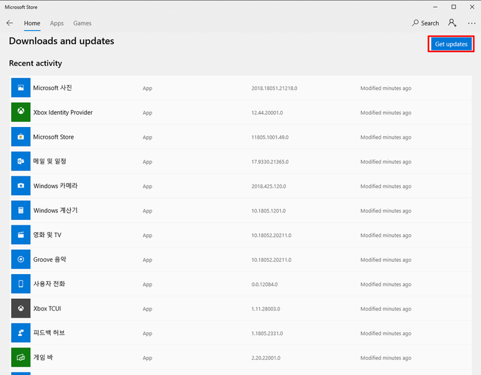The image size is (481, 375).
Task: Click version 17.9330.21365.0
Action: 270,161
